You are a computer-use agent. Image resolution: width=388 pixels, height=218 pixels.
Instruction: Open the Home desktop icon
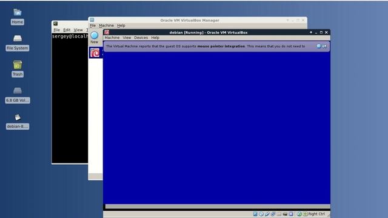click(x=18, y=16)
